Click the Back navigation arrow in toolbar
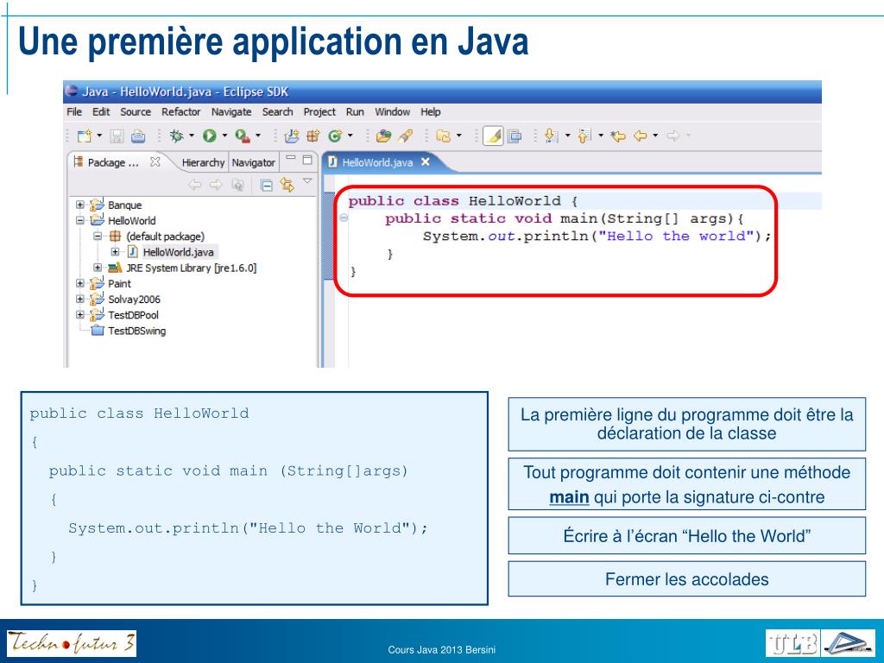 [x=641, y=136]
